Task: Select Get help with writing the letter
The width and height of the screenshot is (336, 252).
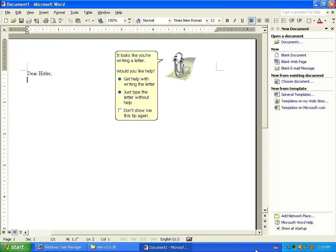Action: [136, 81]
